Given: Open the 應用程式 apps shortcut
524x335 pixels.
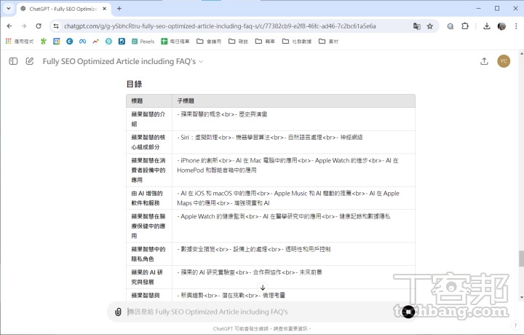Looking at the screenshot, I should click(20, 41).
